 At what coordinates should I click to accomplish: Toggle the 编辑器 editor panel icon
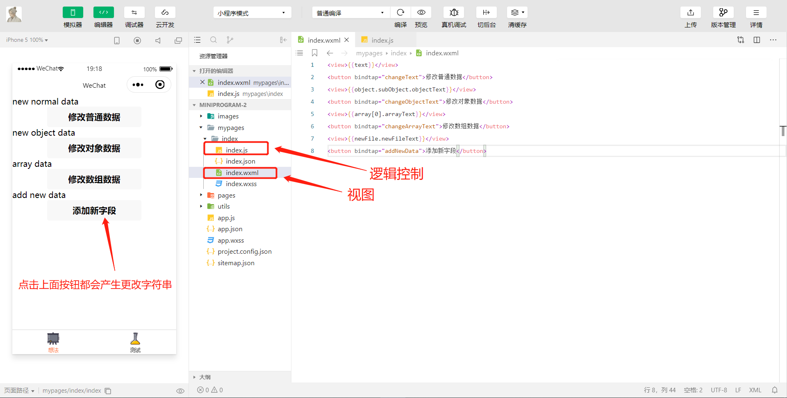(104, 12)
